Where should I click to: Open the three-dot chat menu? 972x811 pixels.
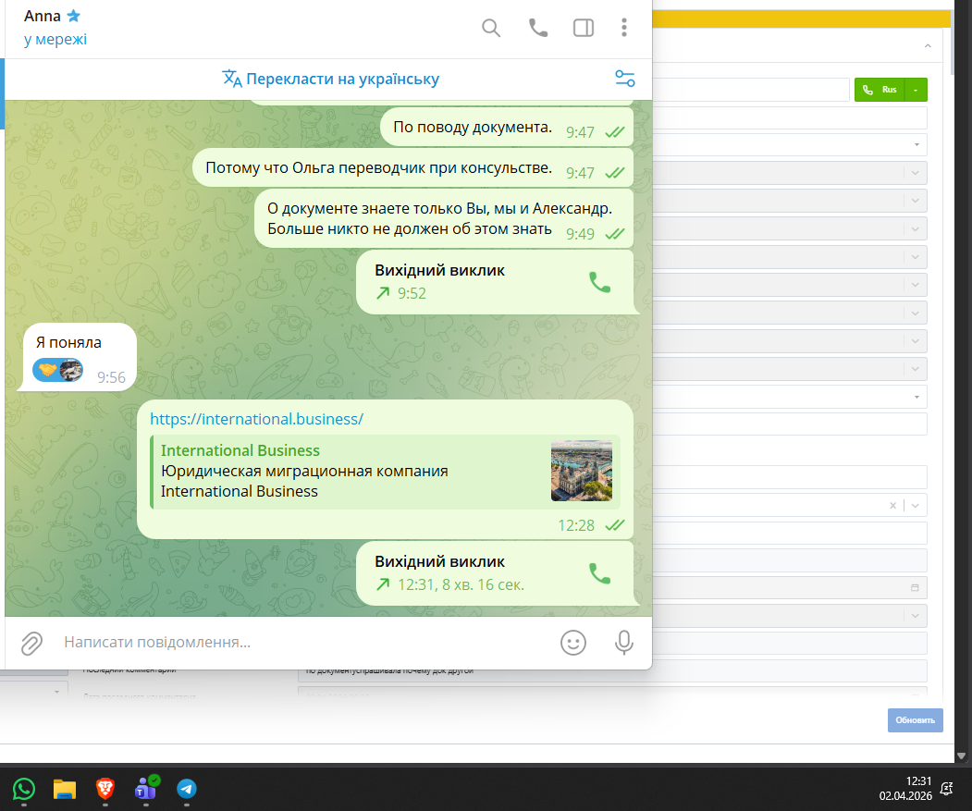(624, 28)
